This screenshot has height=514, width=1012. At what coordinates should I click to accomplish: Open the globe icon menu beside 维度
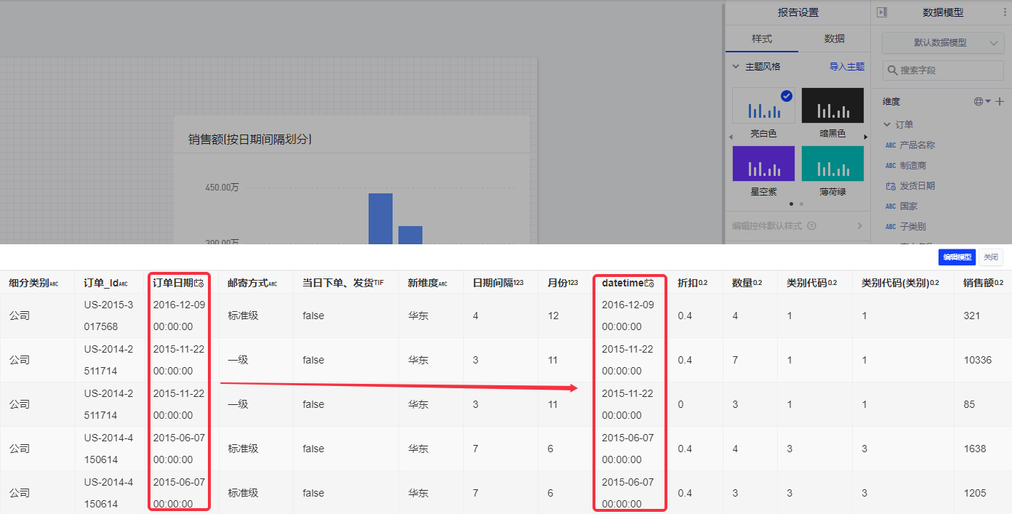[x=981, y=102]
